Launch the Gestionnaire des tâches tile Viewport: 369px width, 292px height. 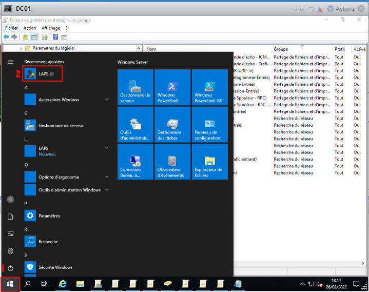(x=172, y=124)
